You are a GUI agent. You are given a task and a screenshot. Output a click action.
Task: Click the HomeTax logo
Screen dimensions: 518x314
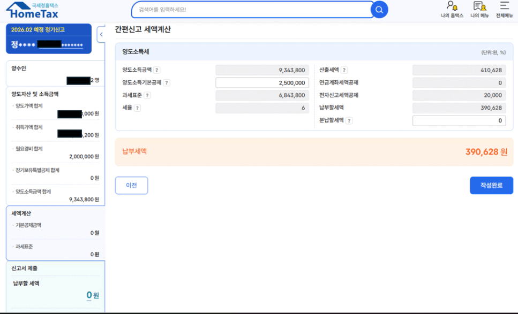click(x=32, y=10)
